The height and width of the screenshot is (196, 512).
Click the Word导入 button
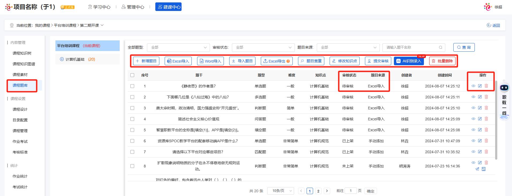click(x=210, y=61)
